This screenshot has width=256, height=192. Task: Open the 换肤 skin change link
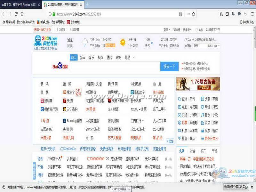click(x=199, y=30)
